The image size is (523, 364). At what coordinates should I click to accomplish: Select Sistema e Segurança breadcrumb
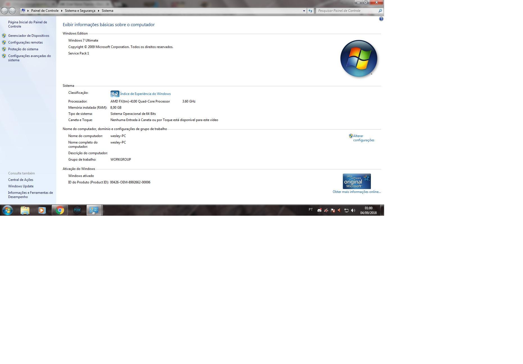click(x=80, y=11)
